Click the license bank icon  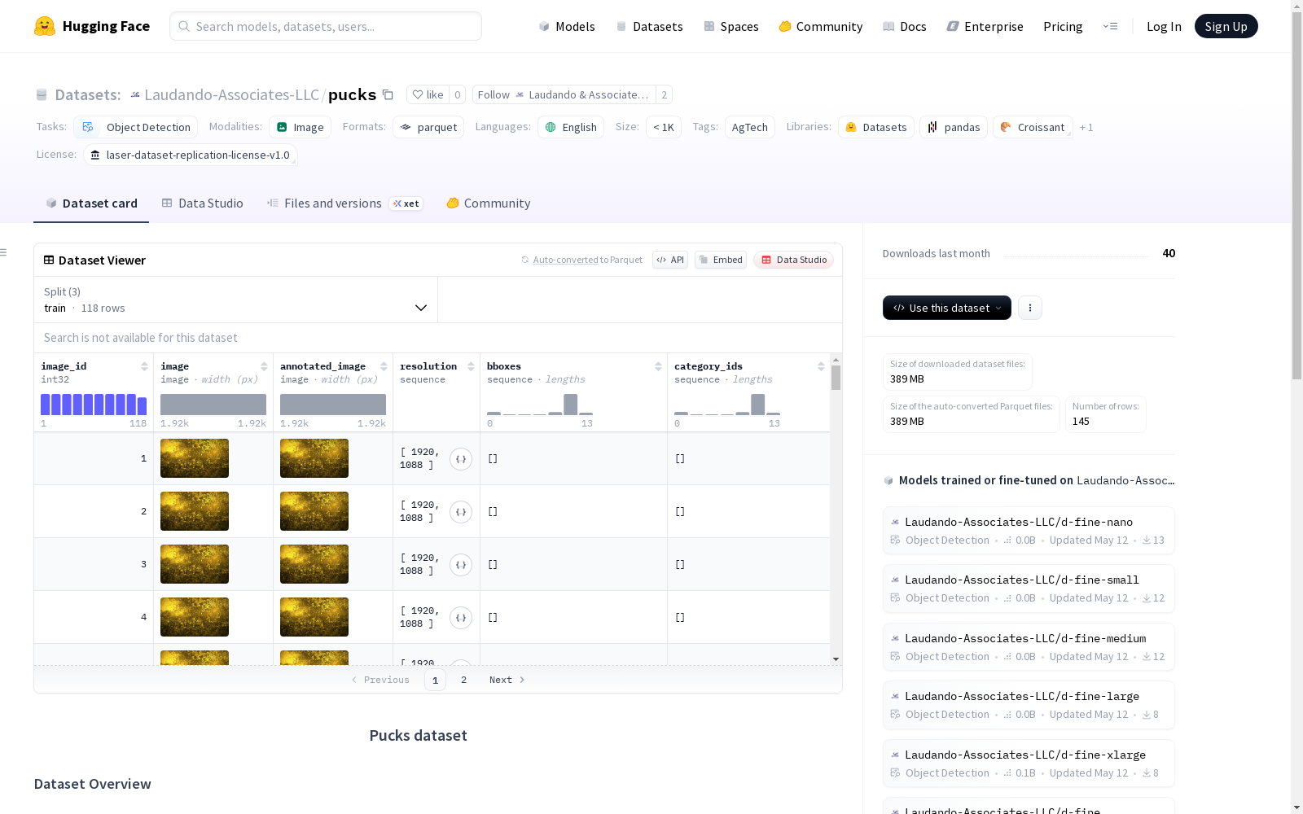coord(95,155)
